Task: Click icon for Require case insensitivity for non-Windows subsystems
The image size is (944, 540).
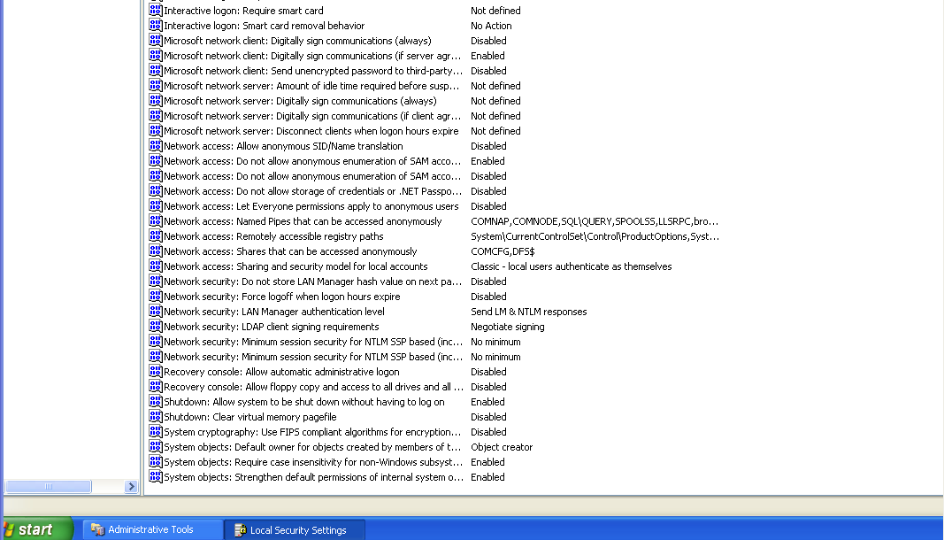Action: (156, 462)
